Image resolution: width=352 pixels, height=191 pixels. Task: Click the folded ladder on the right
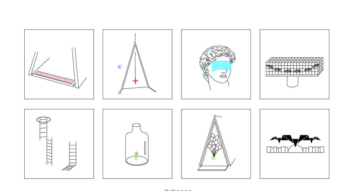pyautogui.click(x=69, y=156)
